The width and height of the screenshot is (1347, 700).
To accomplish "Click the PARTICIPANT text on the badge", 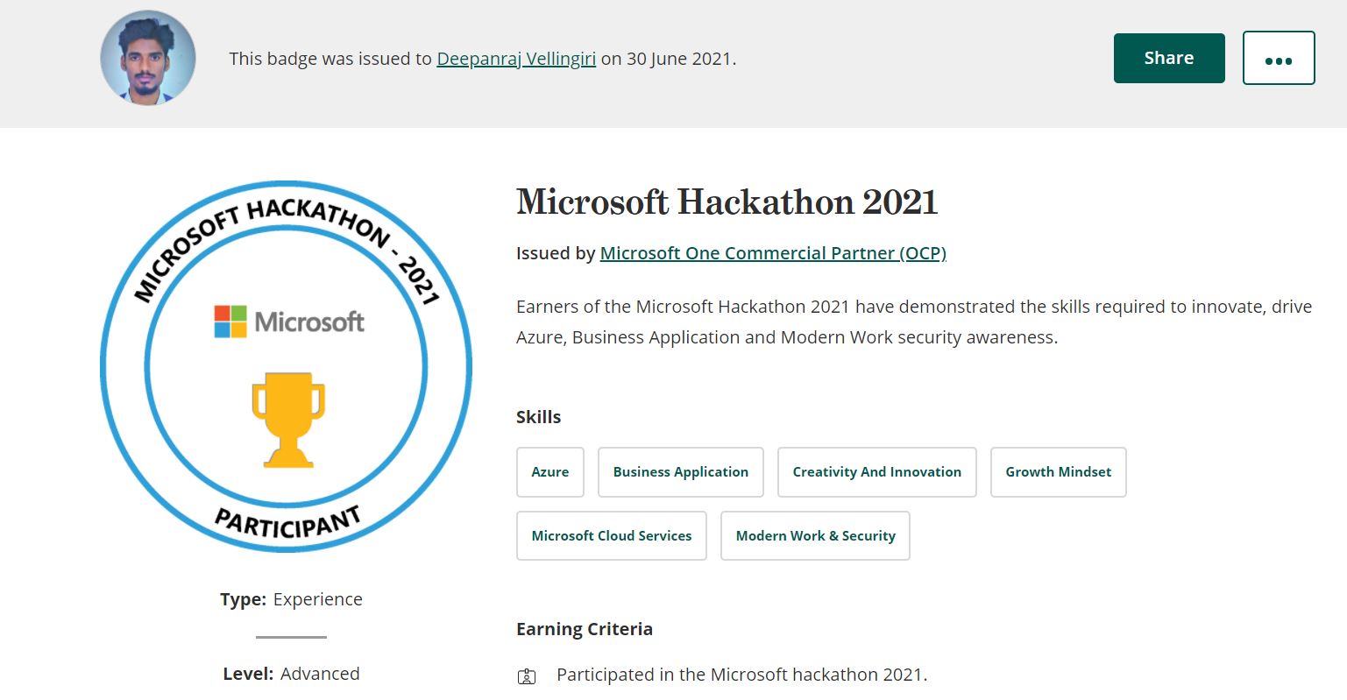I will tap(287, 523).
